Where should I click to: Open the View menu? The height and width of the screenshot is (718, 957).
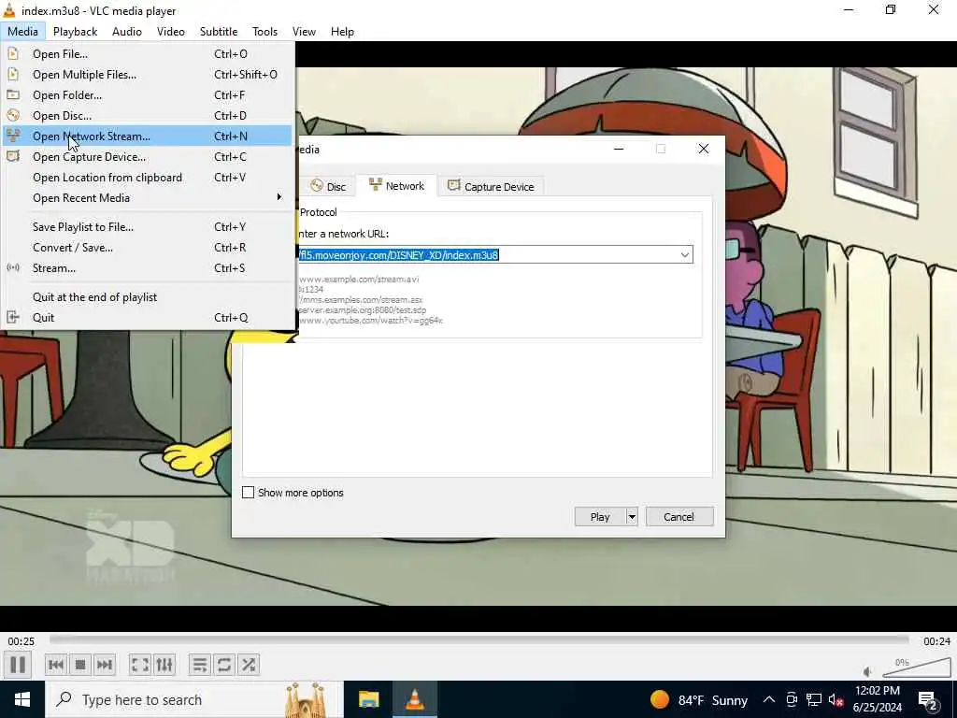[304, 32]
